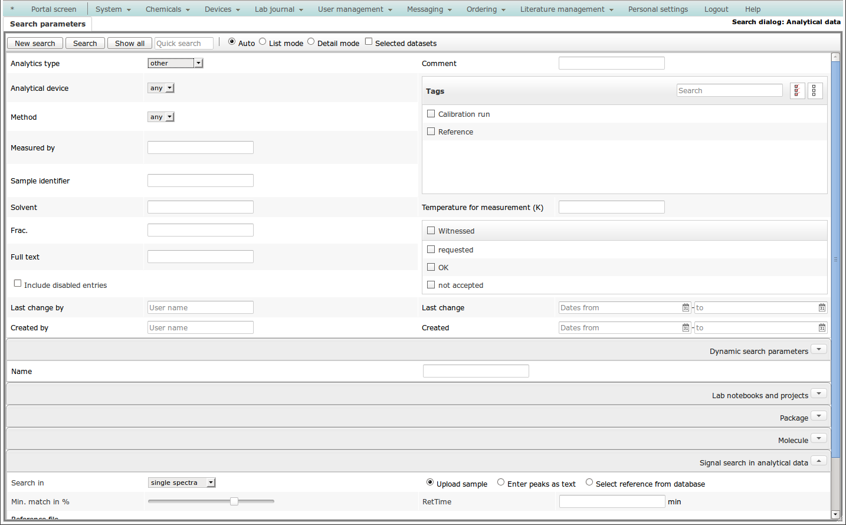
Task: Click the asterisk icon in the menu bar
Action: tap(12, 9)
